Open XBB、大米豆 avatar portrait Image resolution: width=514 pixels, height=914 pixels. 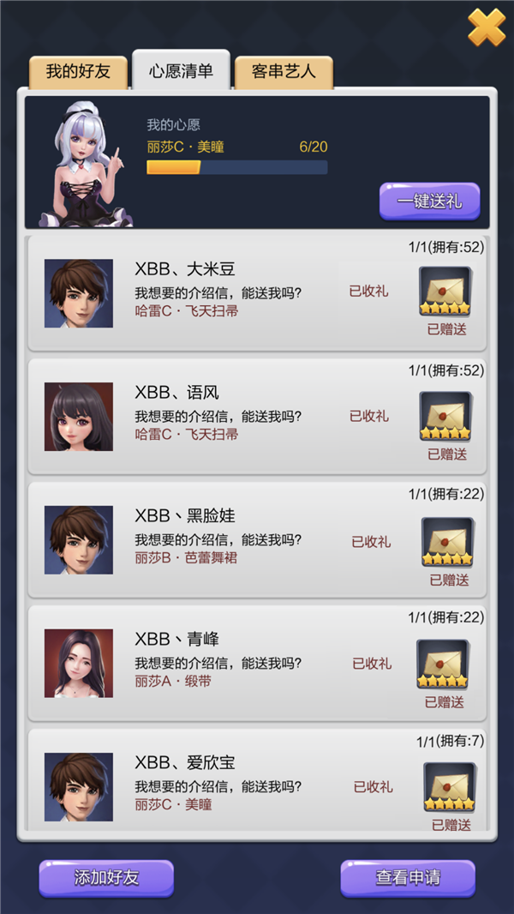click(x=79, y=293)
